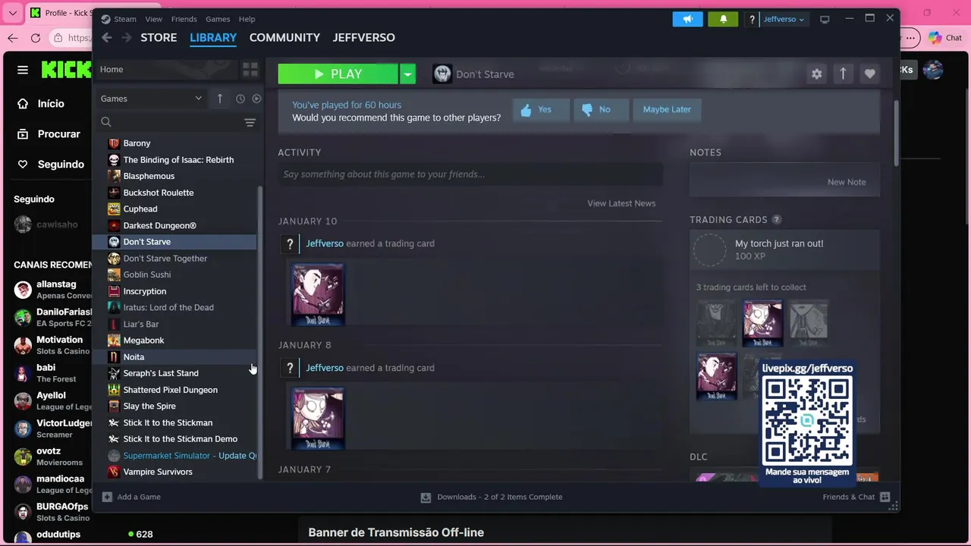Open January 8 trading card thumbnail

tap(317, 419)
